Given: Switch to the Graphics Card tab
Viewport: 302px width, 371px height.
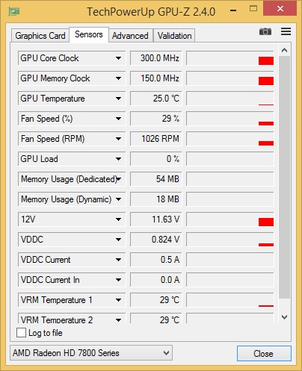Looking at the screenshot, I should (x=40, y=36).
